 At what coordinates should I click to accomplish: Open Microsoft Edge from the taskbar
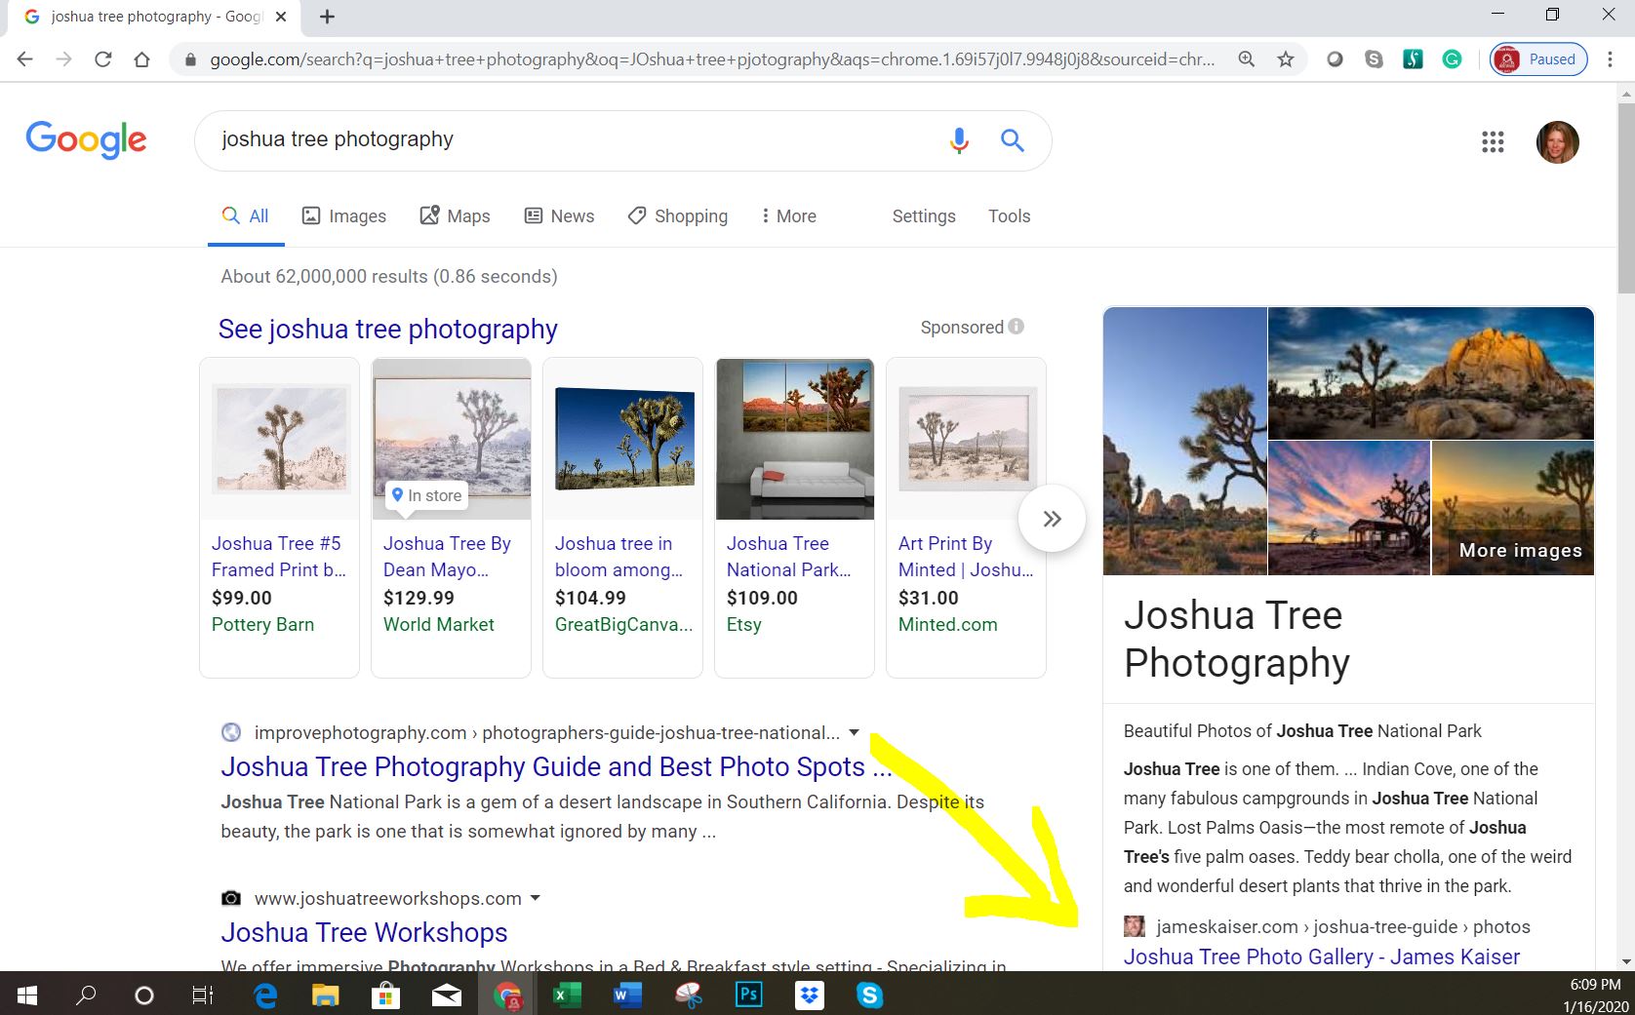coord(264,995)
